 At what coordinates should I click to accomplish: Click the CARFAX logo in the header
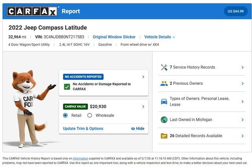coord(32,11)
